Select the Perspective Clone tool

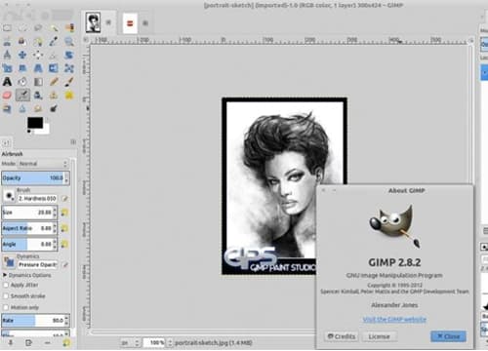pos(7,108)
